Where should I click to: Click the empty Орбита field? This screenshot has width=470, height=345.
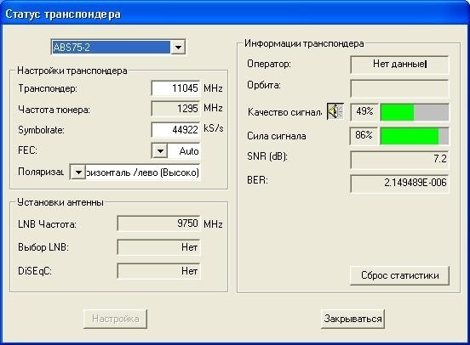tap(399, 88)
